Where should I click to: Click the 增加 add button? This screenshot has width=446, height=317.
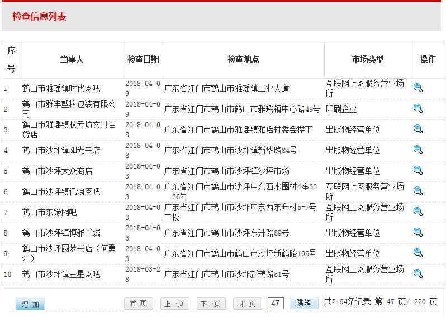point(30,304)
